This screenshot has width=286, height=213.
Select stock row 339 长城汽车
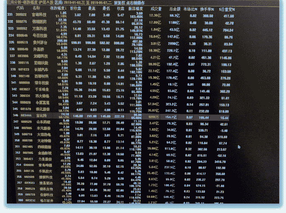pos(121,70)
